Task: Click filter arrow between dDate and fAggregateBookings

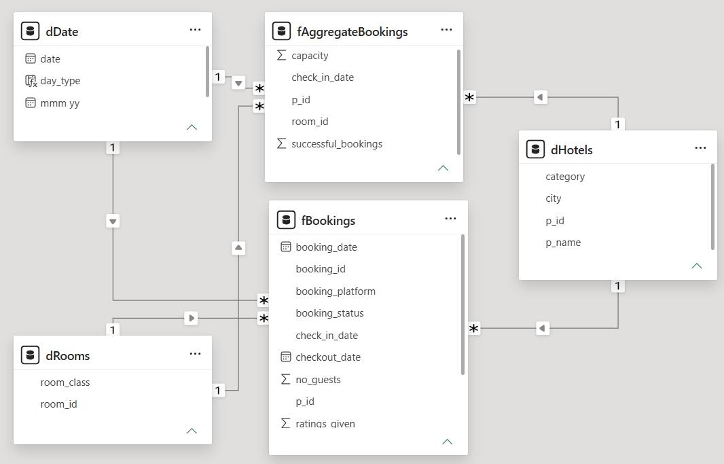Action: click(238, 83)
